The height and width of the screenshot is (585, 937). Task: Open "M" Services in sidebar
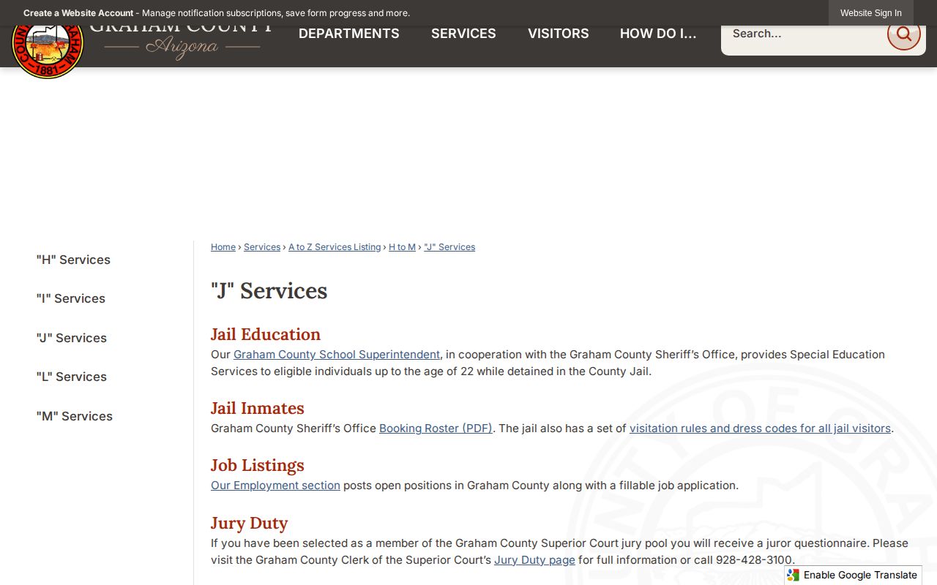click(x=75, y=416)
